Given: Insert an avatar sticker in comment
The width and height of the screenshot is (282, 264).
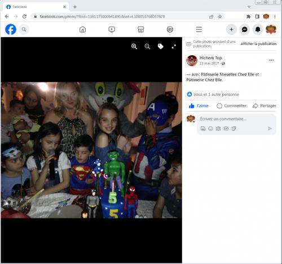Looking at the screenshot, I should (x=203, y=129).
